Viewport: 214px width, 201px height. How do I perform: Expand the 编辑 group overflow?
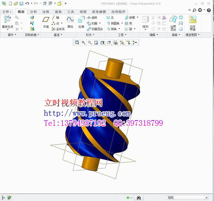click(153, 35)
